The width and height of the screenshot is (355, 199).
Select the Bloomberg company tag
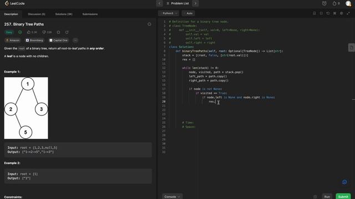(34, 40)
